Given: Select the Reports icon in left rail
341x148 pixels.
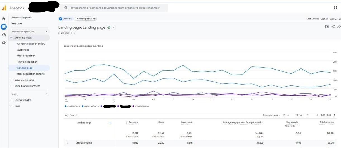Looking at the screenshot, I should point(4,27).
